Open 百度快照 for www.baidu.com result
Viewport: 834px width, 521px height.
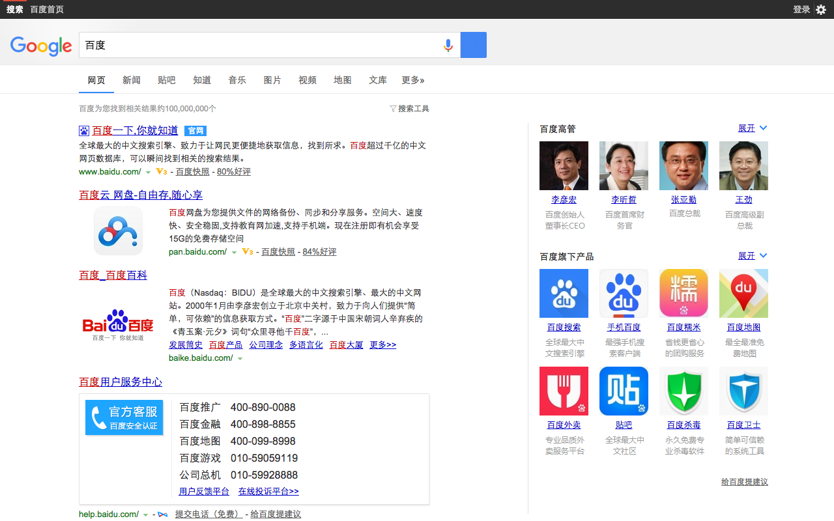193,172
